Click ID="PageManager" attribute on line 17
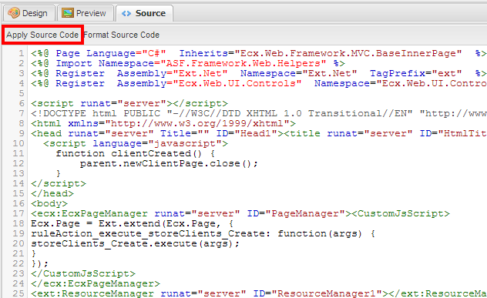The width and height of the screenshot is (487, 298). tap(296, 213)
